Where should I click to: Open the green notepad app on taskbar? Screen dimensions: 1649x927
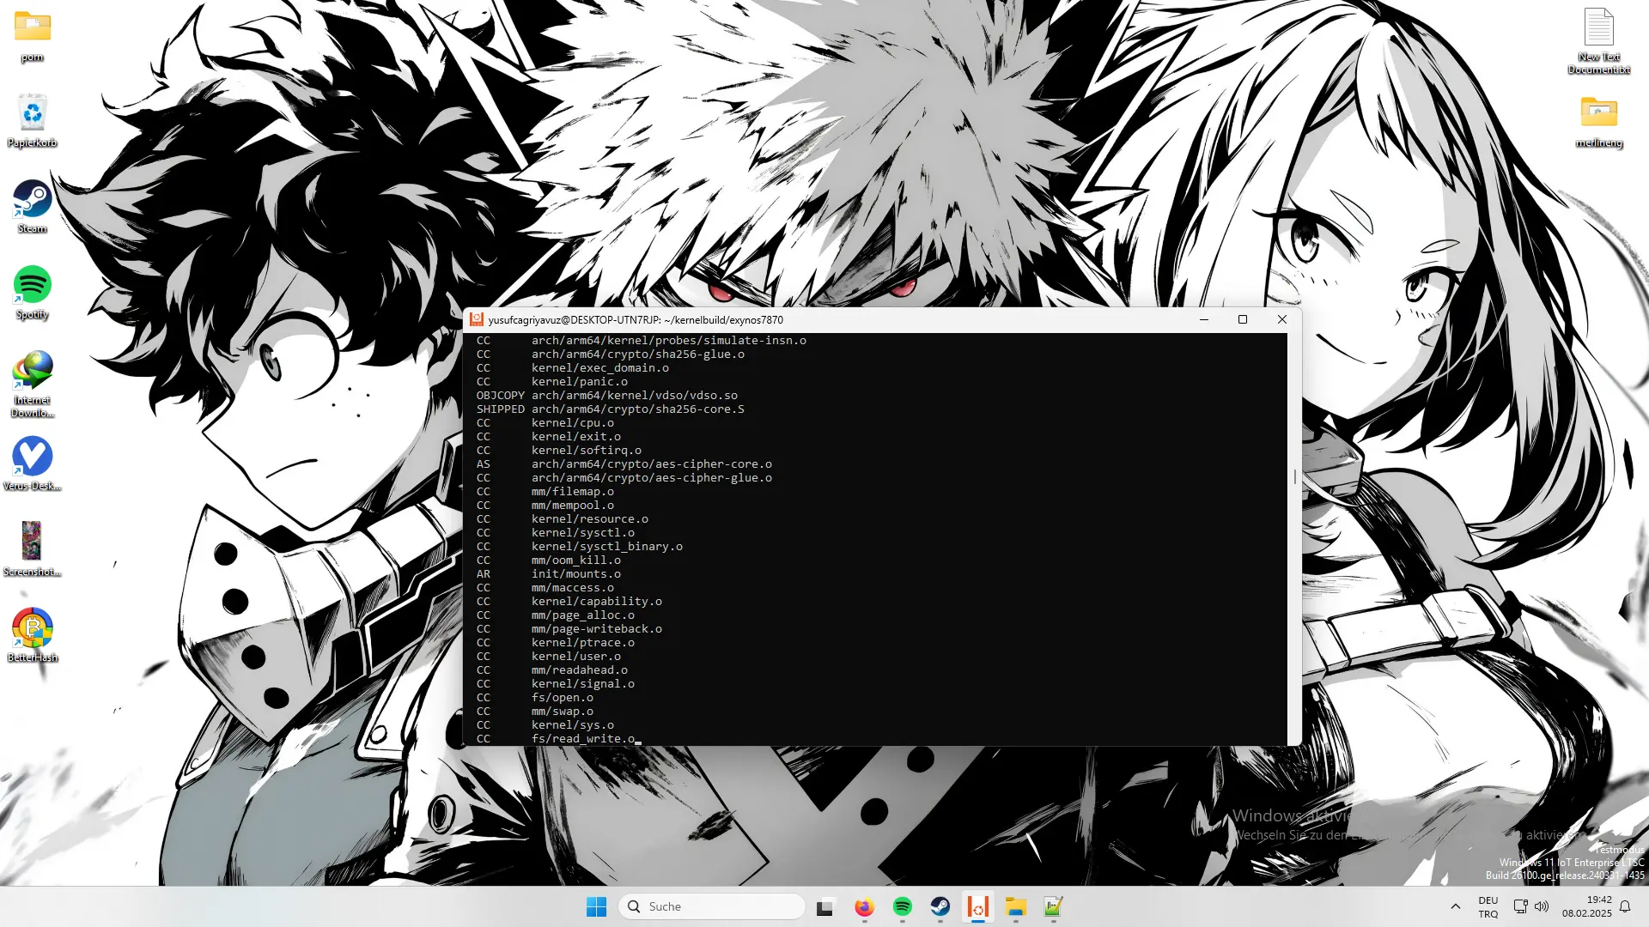click(1054, 906)
